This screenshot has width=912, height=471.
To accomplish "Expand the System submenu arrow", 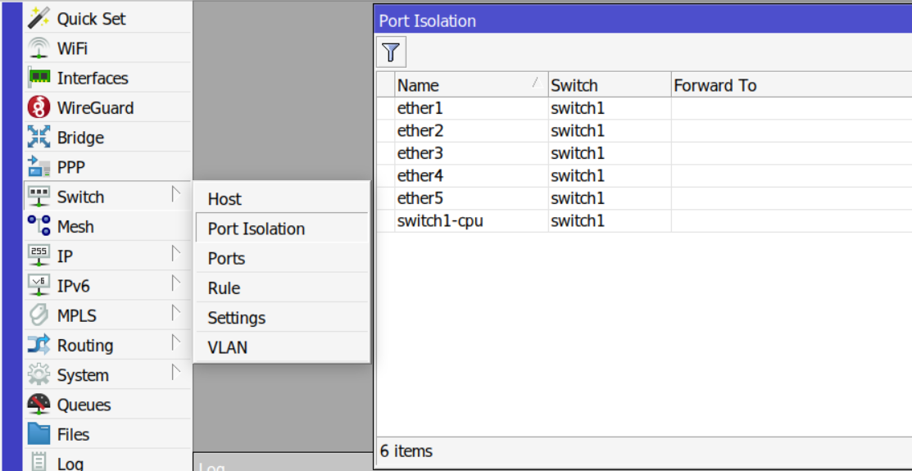I will click(x=175, y=374).
